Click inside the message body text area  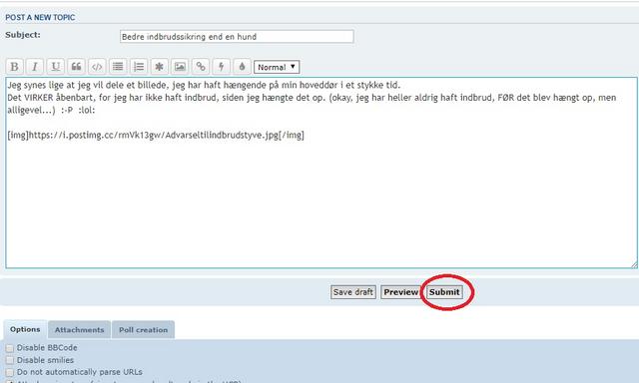coord(321,173)
